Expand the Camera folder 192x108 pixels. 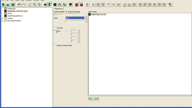(3, 18)
